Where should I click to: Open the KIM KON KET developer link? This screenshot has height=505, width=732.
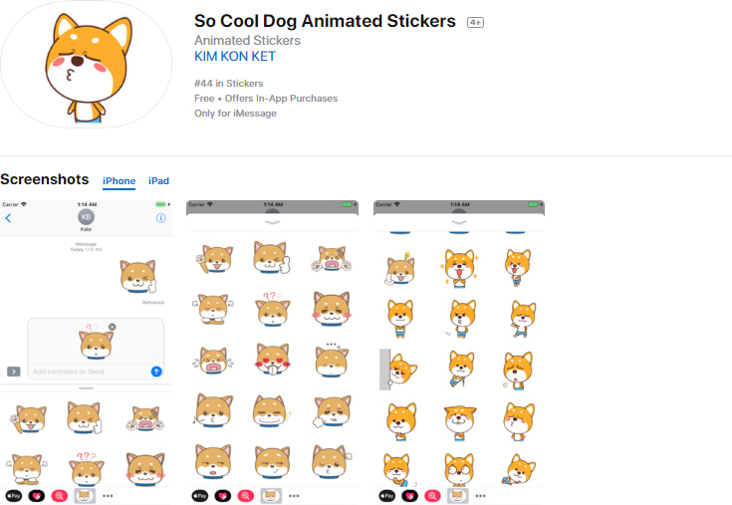[x=235, y=57]
